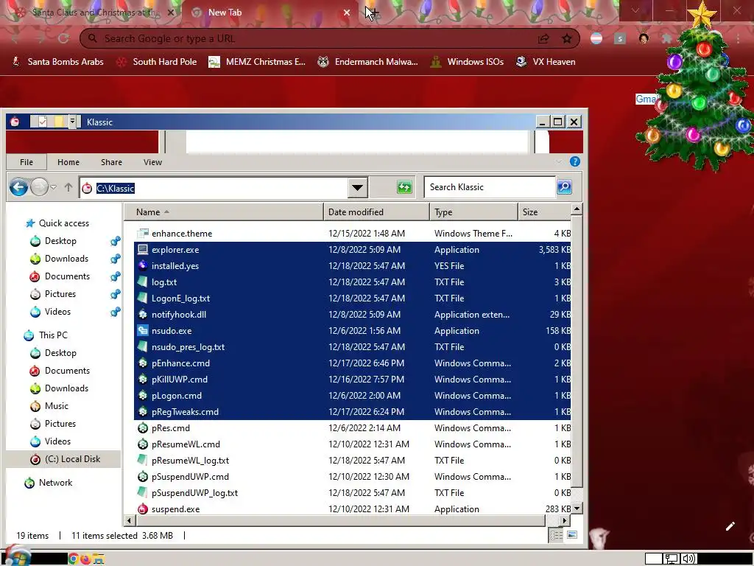The height and width of the screenshot is (566, 754).
Task: Open the View ribbon tab
Action: [152, 162]
